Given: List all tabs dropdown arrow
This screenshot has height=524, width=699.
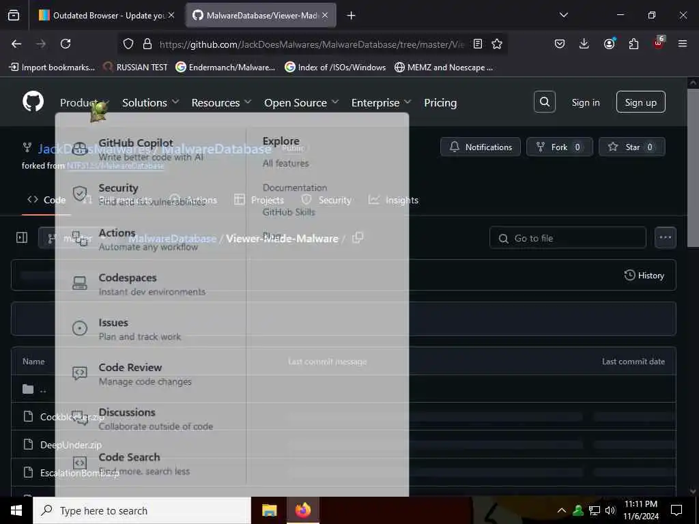Looking at the screenshot, I should pos(563,15).
